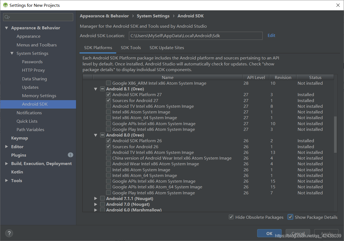Click the Cancel button
The image size is (344, 241).
pyautogui.click(x=298, y=233)
